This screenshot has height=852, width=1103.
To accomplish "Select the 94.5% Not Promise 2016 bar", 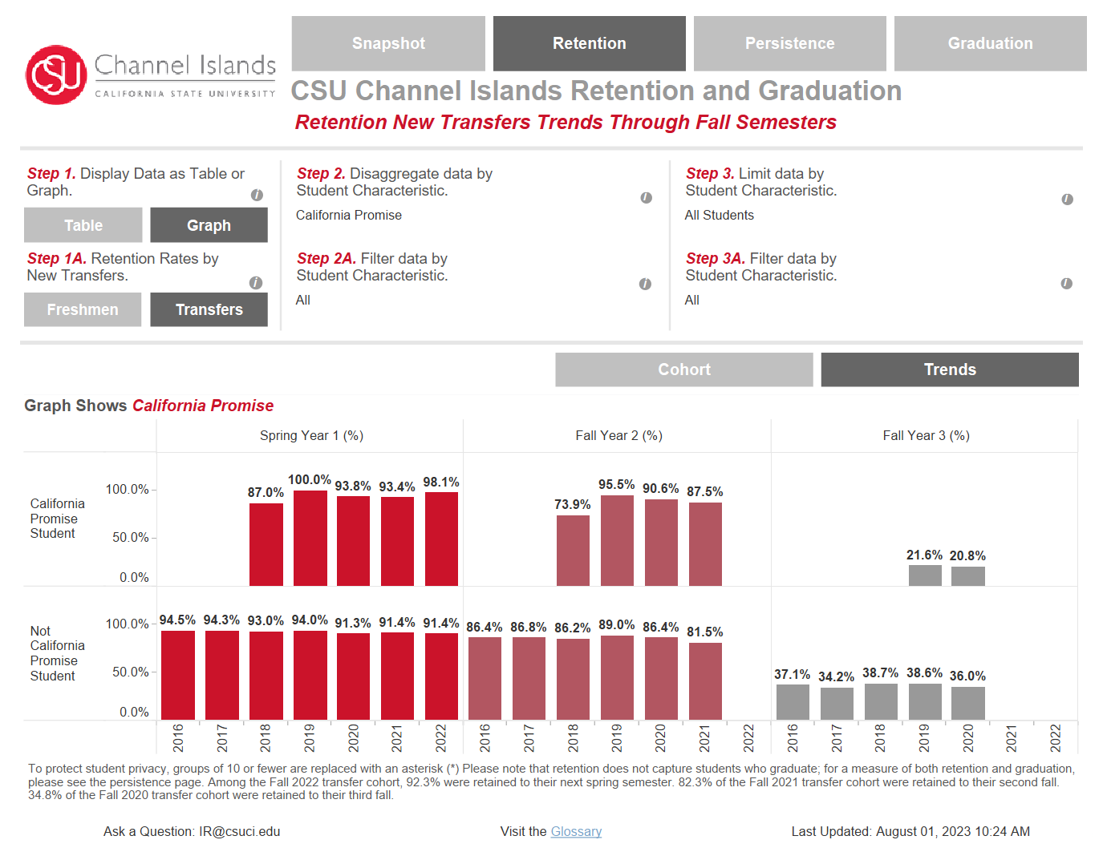I will pos(178,675).
